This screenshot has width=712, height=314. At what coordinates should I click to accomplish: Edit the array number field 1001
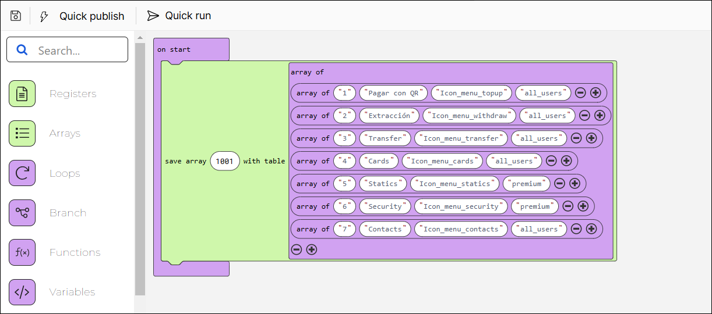[225, 161]
